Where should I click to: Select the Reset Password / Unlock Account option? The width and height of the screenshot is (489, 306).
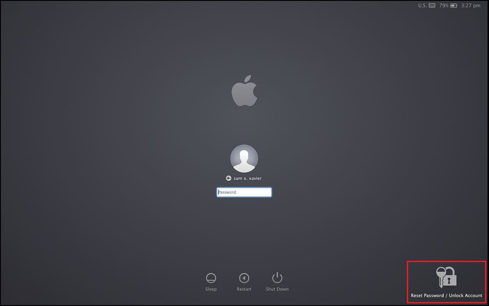tap(446, 295)
